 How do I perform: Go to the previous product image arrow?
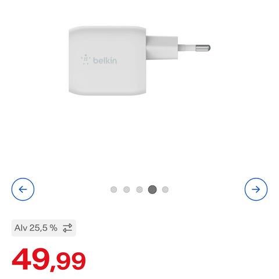tap(23, 189)
